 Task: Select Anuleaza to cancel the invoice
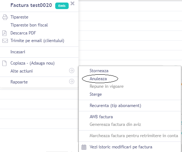pyautogui.click(x=98, y=79)
